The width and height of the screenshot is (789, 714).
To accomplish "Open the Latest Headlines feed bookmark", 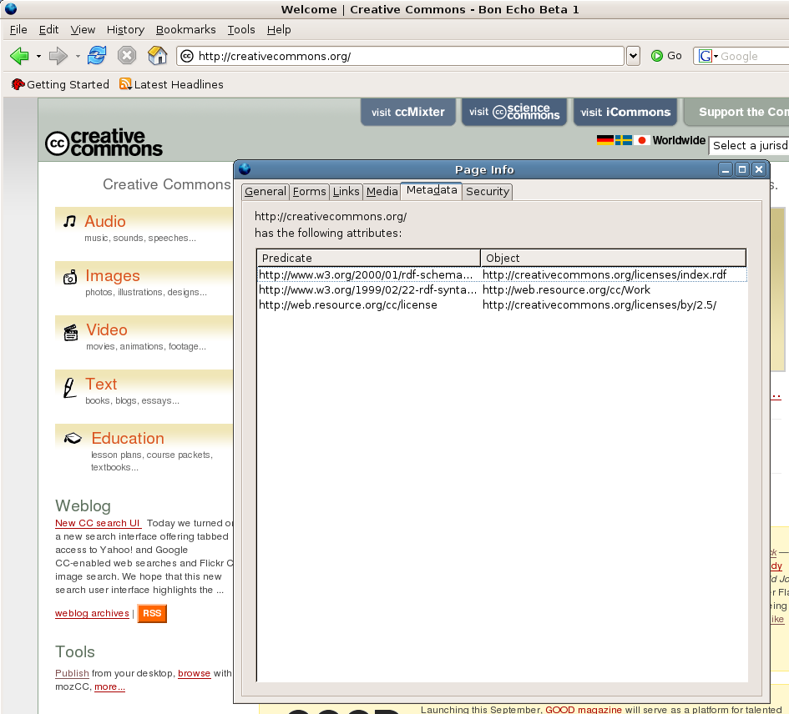I will [x=172, y=84].
